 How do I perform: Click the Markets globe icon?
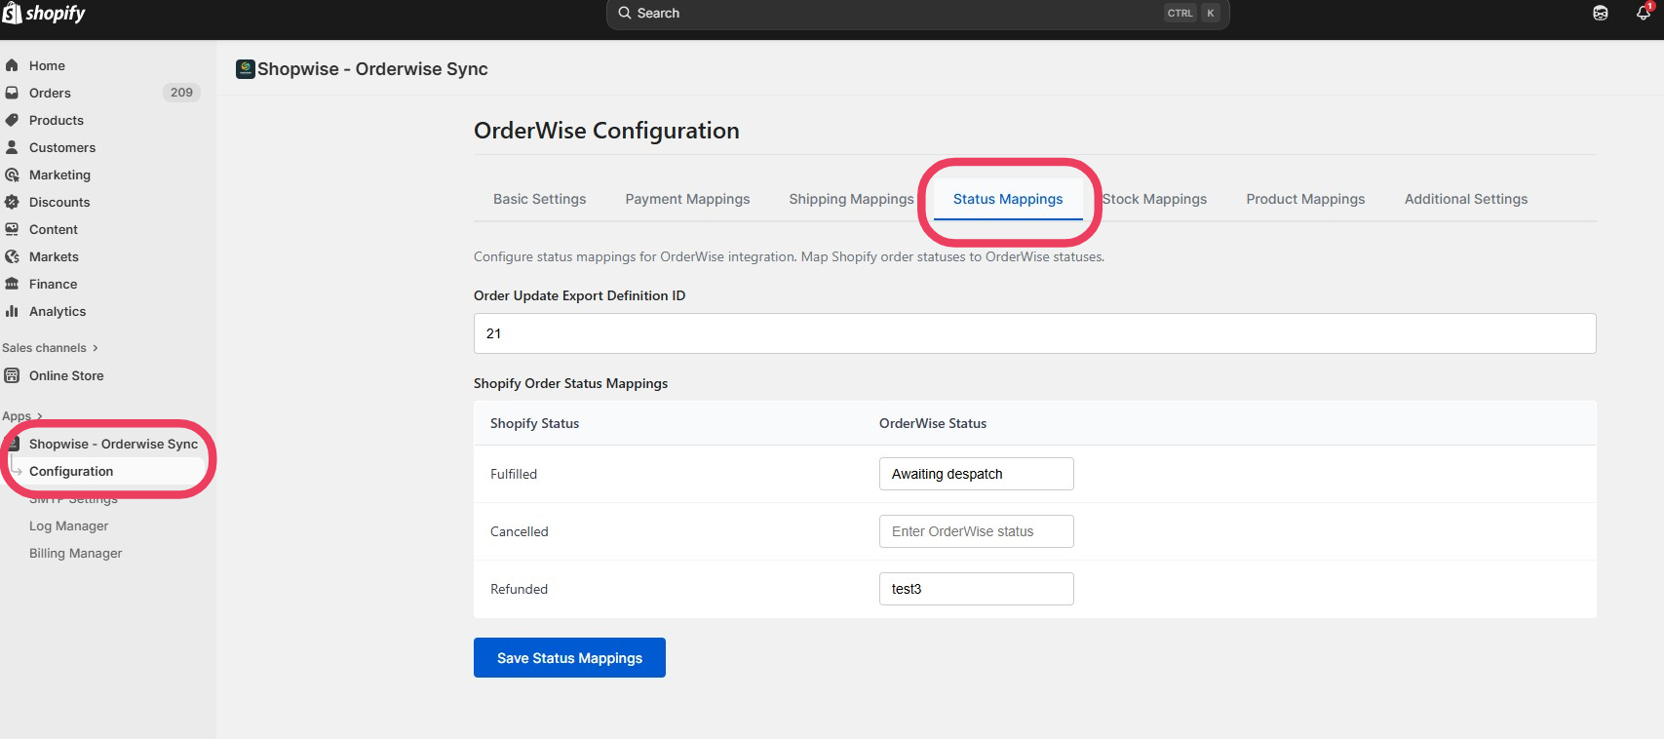tap(12, 256)
